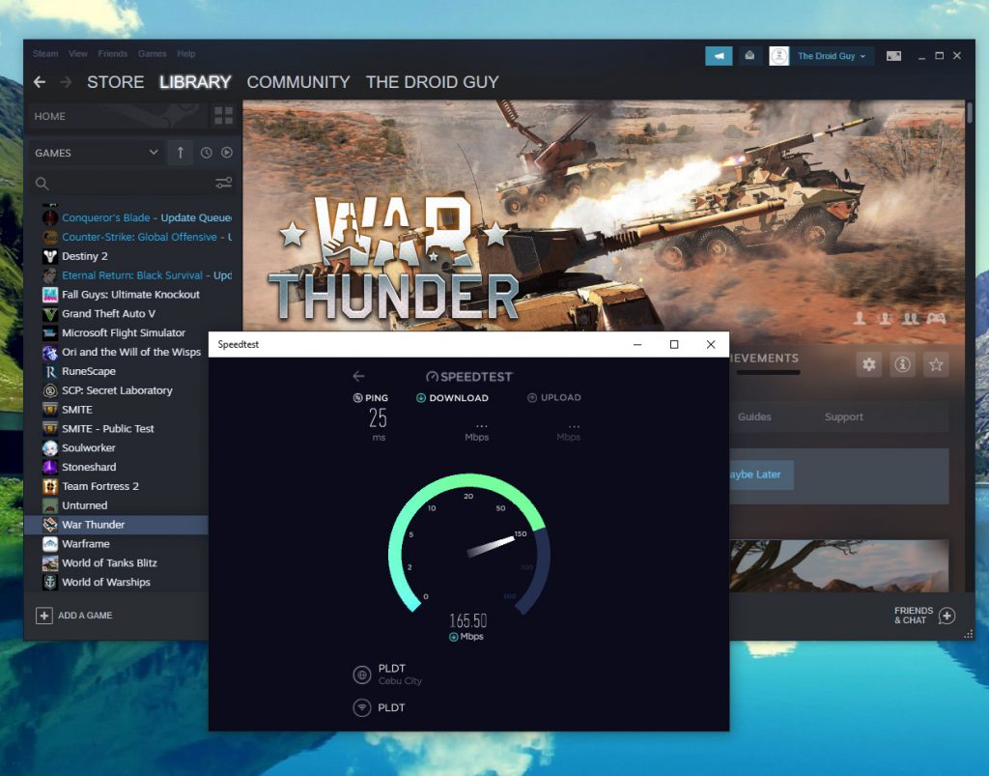Click World of Warships game icon

click(50, 583)
